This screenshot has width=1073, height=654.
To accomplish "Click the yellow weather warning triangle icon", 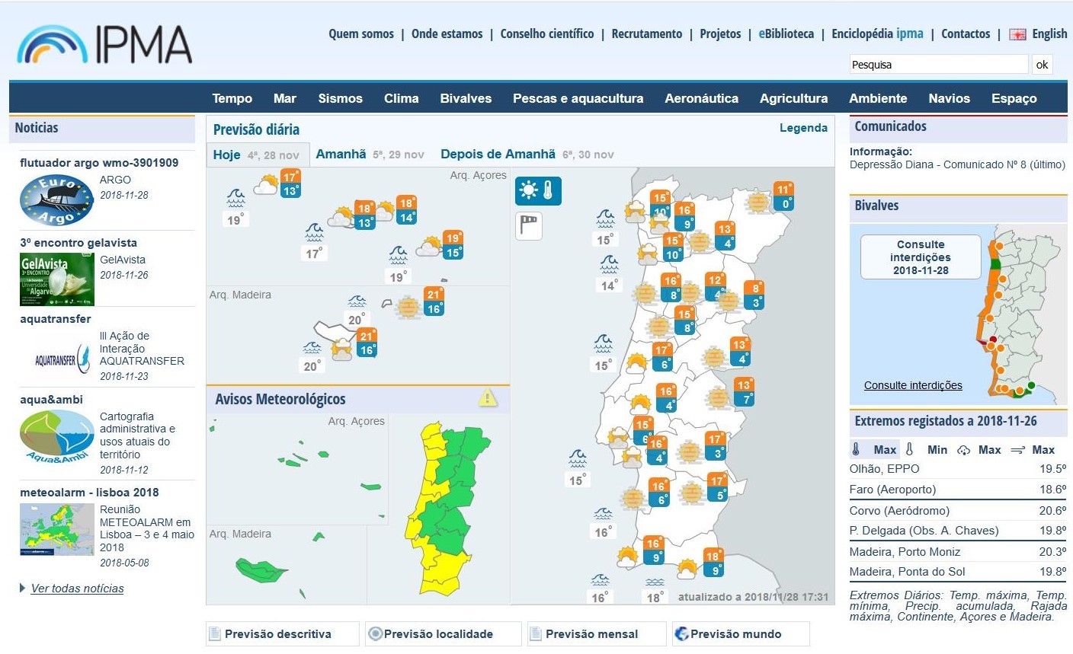I will [488, 398].
